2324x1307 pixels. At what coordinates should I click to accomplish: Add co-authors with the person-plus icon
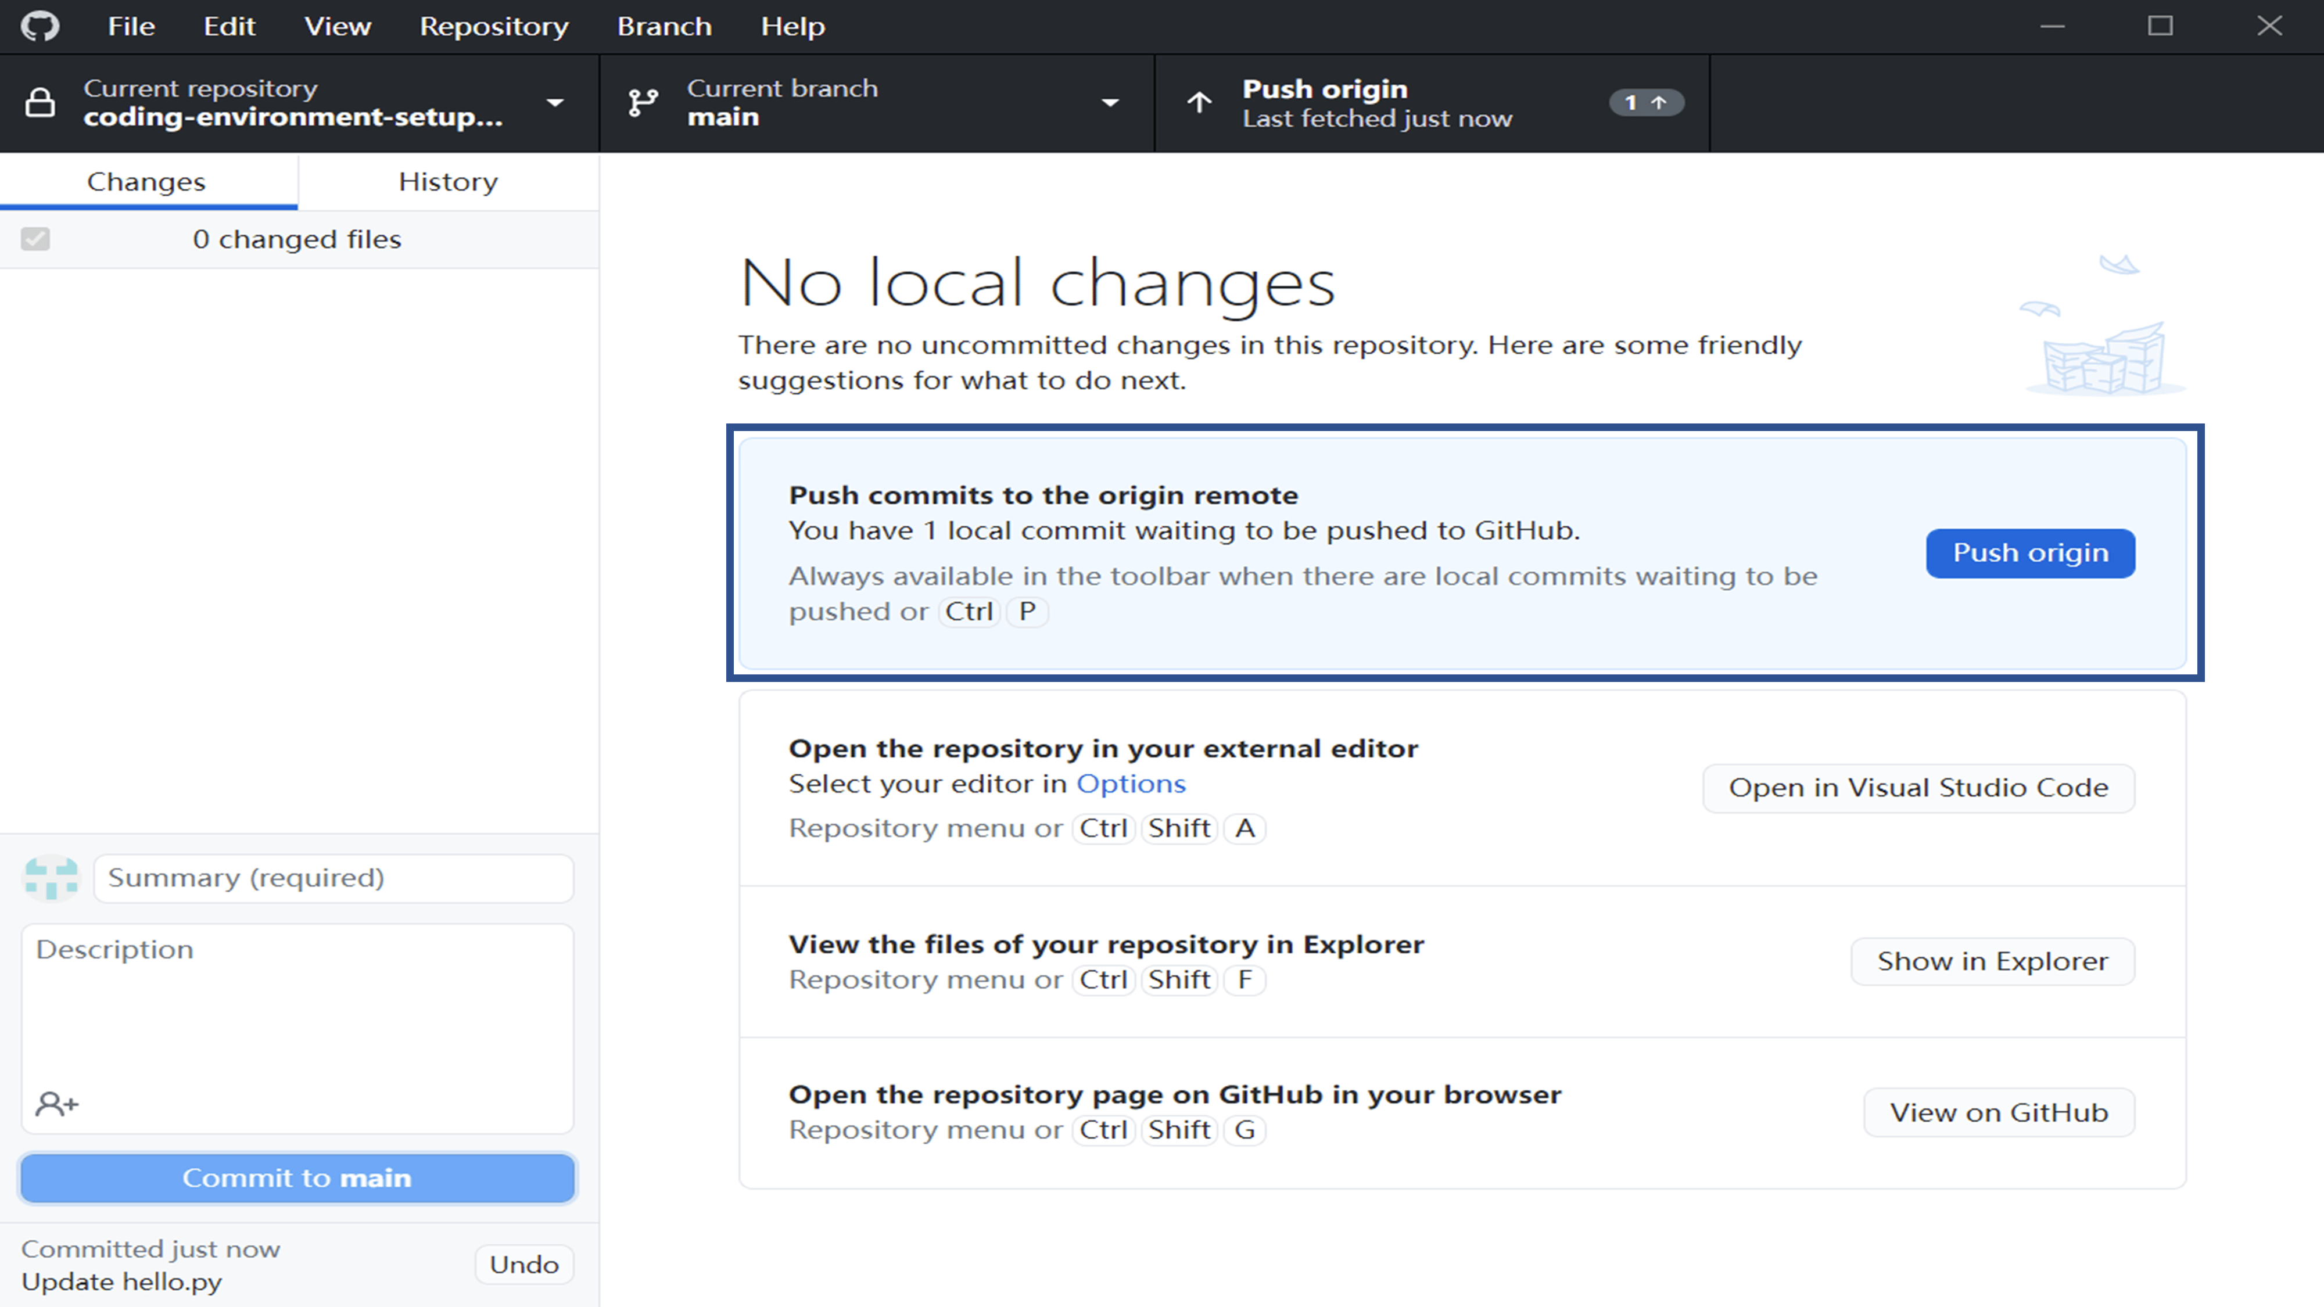57,1103
